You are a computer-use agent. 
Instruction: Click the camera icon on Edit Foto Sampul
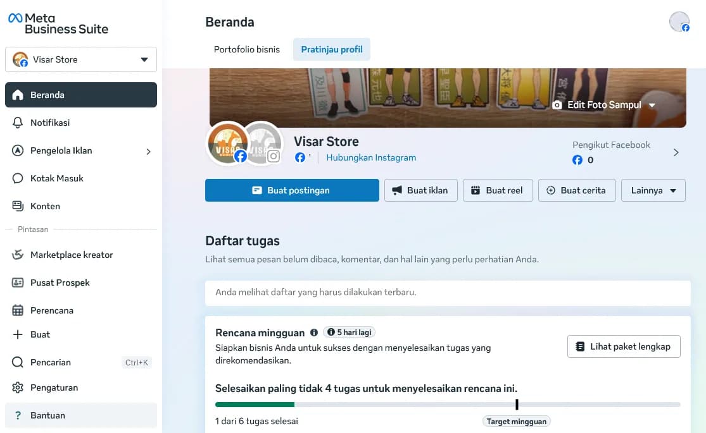pyautogui.click(x=557, y=105)
